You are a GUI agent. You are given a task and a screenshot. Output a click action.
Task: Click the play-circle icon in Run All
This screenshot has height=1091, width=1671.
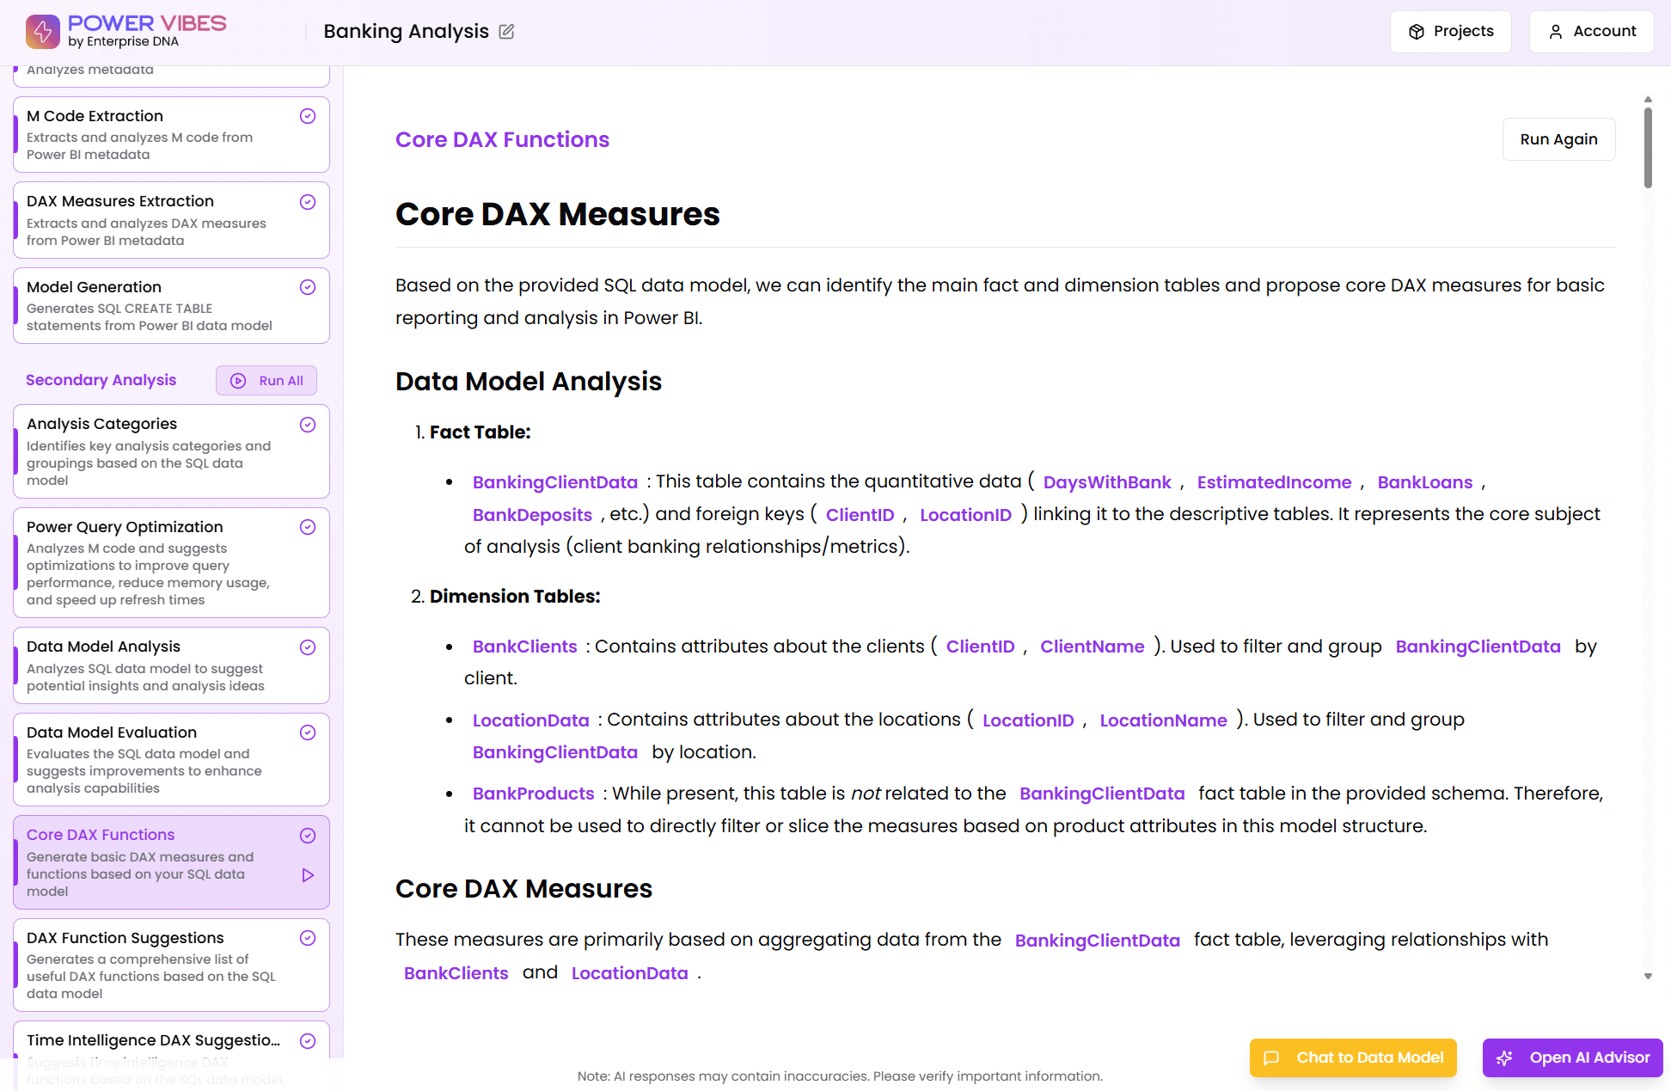[x=238, y=381]
